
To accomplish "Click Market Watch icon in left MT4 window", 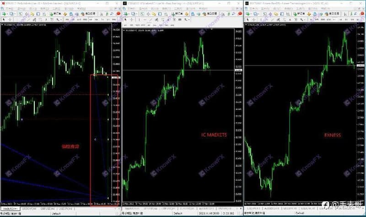I will (x=20, y=14).
